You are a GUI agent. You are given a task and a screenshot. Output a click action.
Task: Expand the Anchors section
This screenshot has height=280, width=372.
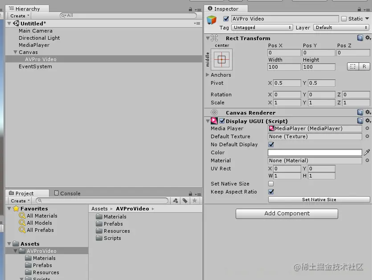click(x=207, y=74)
